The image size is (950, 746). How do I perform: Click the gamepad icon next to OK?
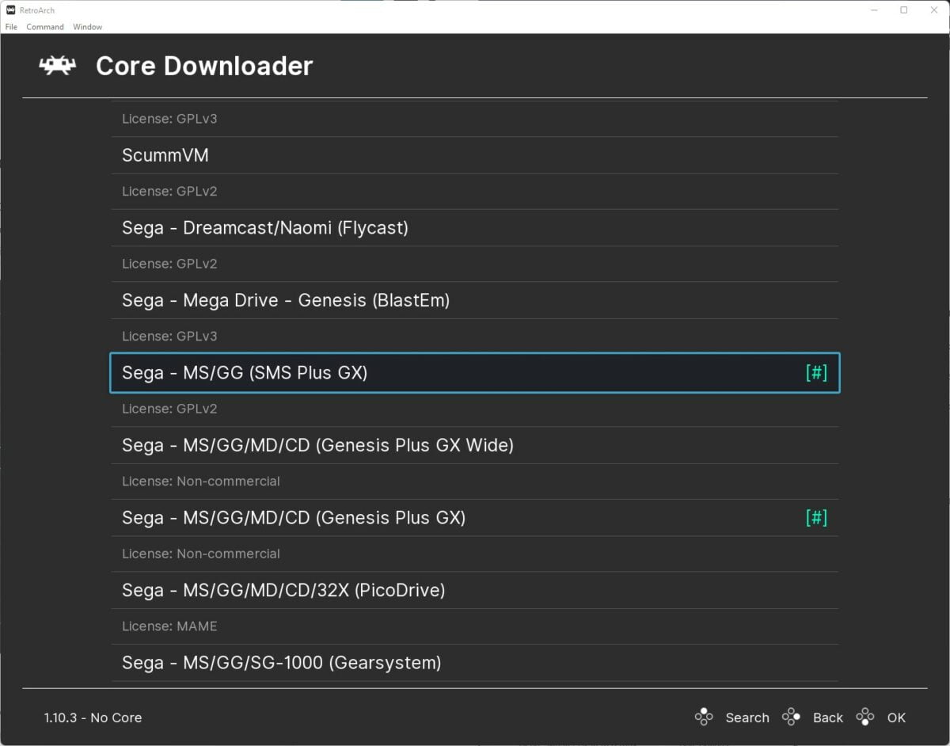pyautogui.click(x=865, y=717)
